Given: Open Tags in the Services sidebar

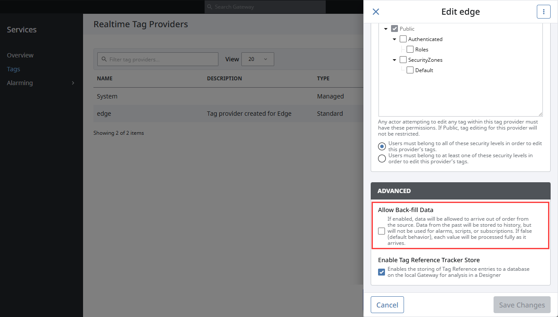Looking at the screenshot, I should click(x=13, y=69).
